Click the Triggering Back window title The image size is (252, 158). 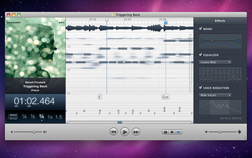pyautogui.click(x=128, y=15)
